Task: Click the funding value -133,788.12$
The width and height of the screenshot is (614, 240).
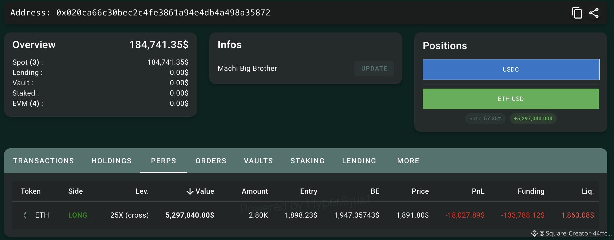Action: pos(523,215)
